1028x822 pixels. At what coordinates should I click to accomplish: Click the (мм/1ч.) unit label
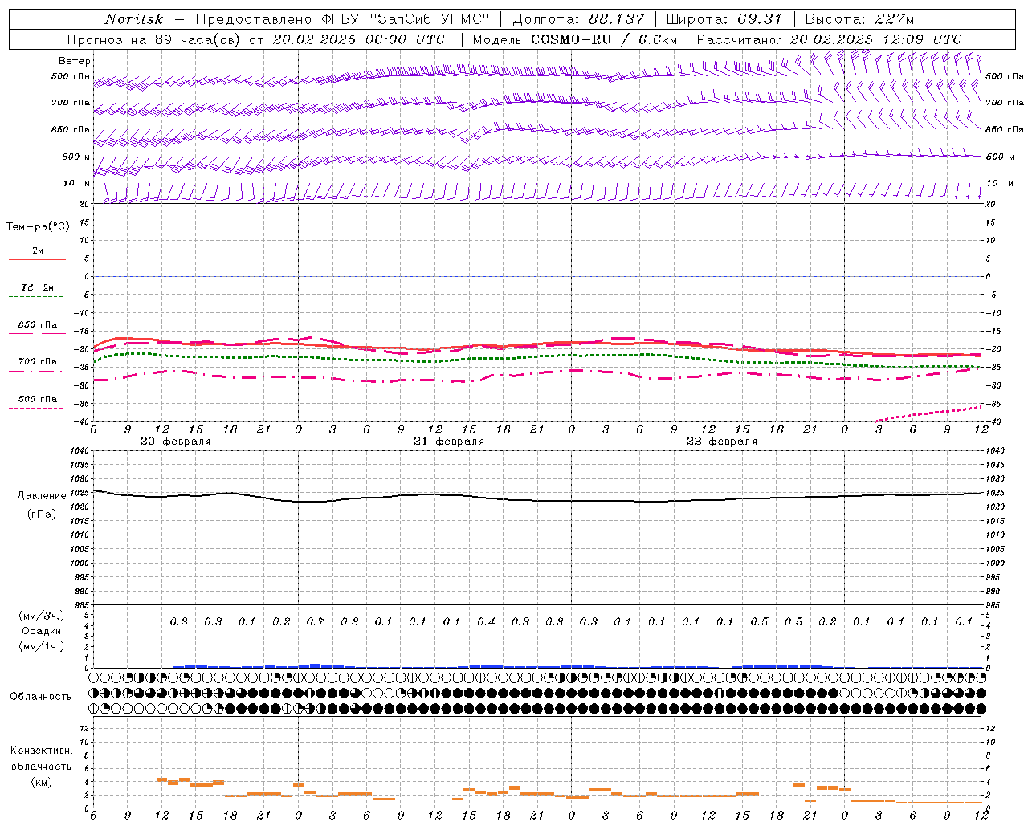tap(41, 646)
